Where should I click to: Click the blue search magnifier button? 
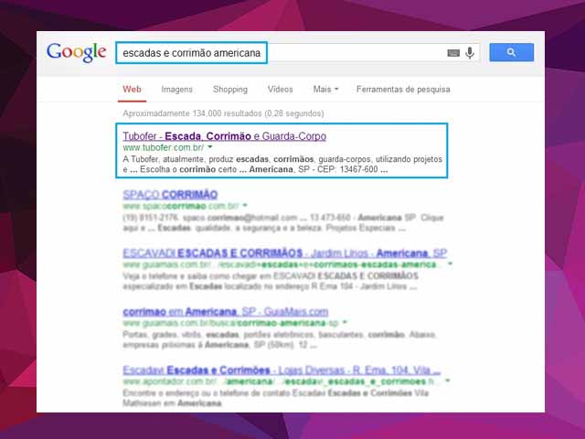point(512,52)
